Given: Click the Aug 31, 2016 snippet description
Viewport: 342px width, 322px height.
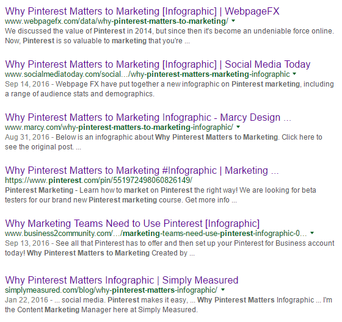Looking at the screenshot, I should coord(164,142).
